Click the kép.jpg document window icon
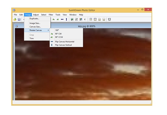167x115 pixels. click(16, 26)
